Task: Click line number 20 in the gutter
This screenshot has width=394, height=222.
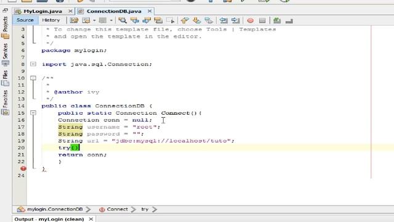Action: pos(21,148)
